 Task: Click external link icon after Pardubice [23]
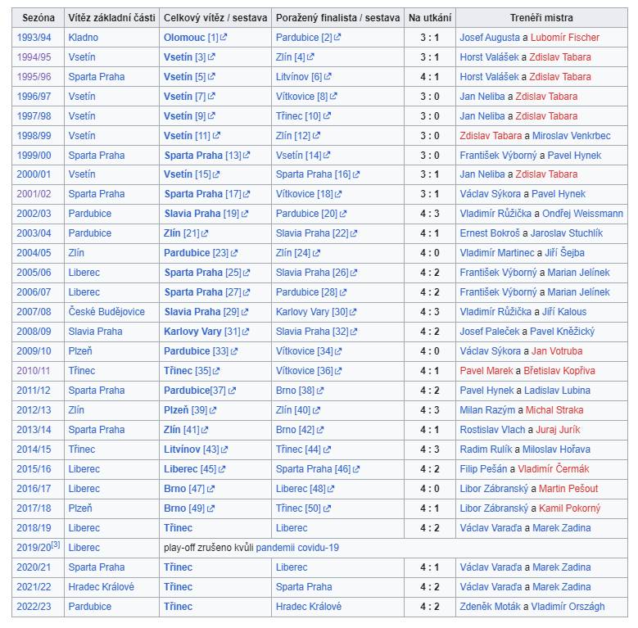point(233,253)
